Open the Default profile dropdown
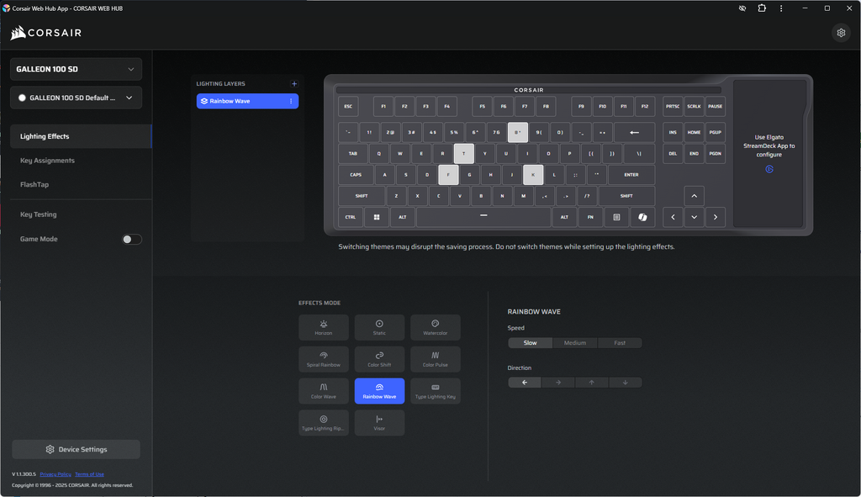 (x=76, y=98)
